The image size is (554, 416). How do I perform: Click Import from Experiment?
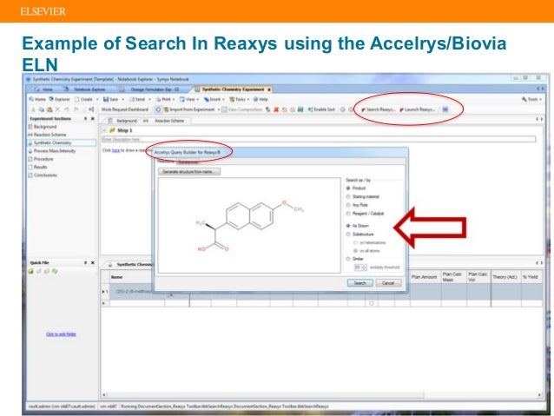click(189, 109)
